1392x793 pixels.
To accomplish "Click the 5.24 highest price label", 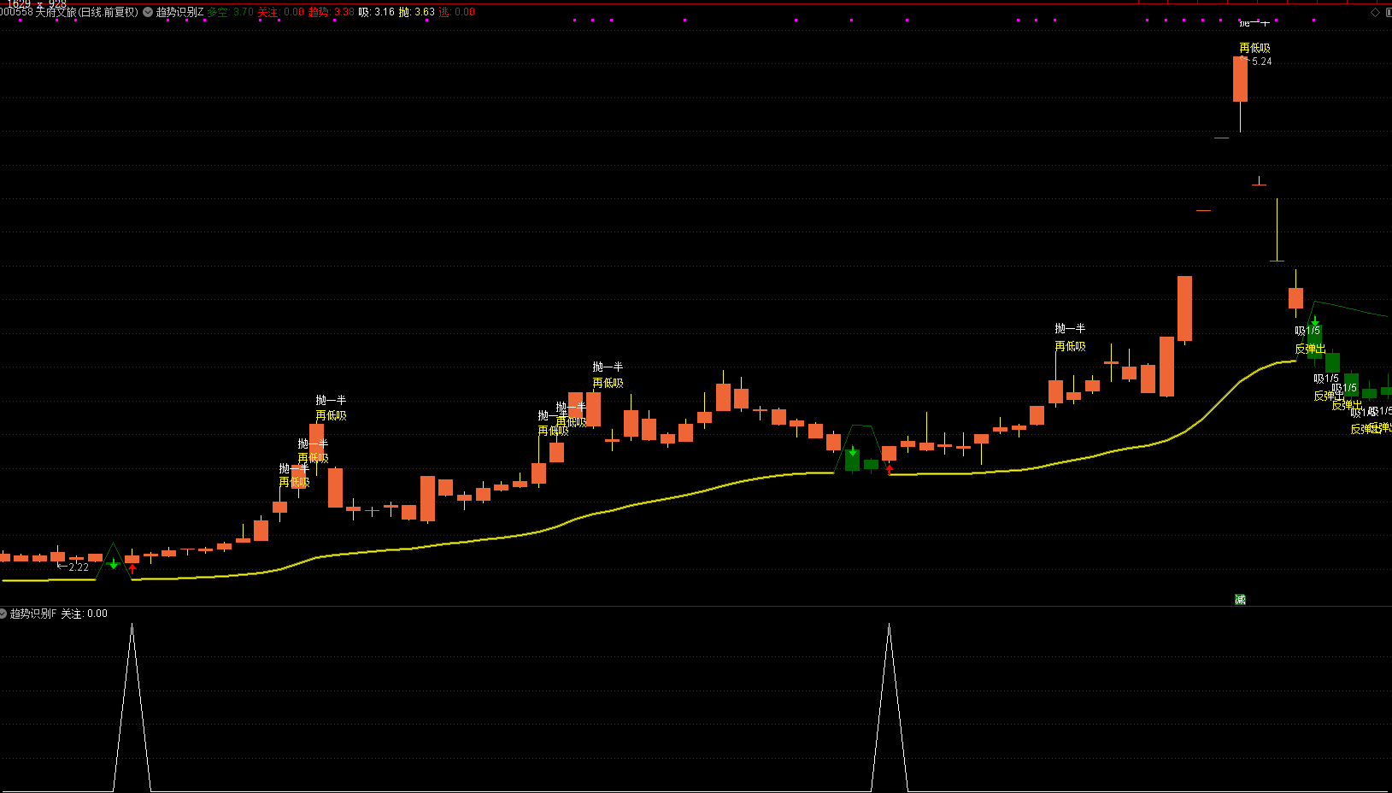I will (x=1261, y=62).
